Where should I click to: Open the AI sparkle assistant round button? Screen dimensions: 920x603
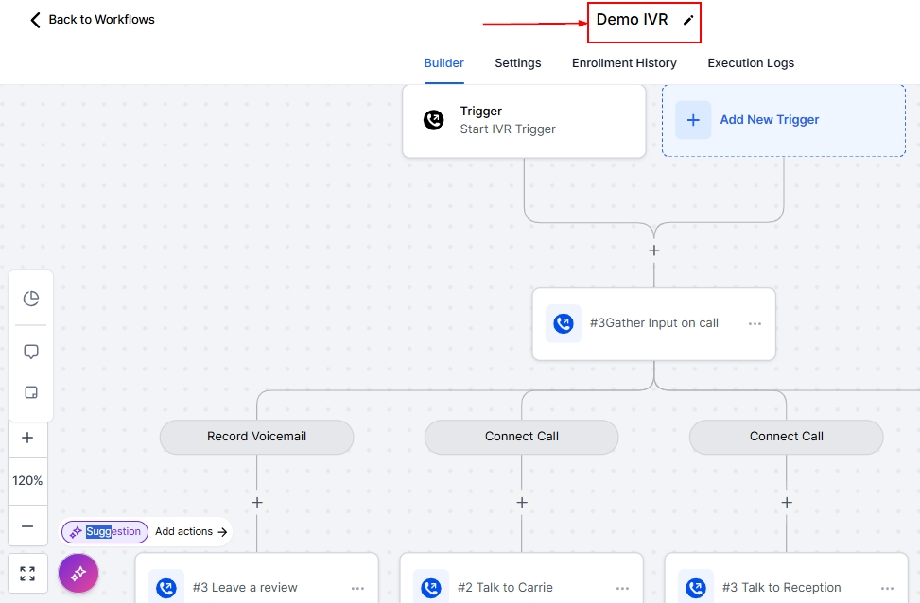pos(78,573)
